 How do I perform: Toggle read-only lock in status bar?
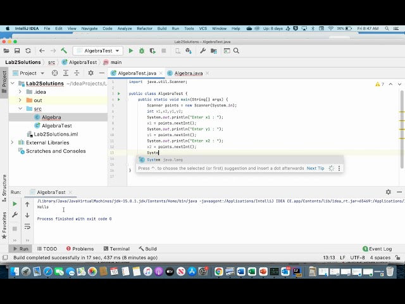pyautogui.click(x=397, y=258)
